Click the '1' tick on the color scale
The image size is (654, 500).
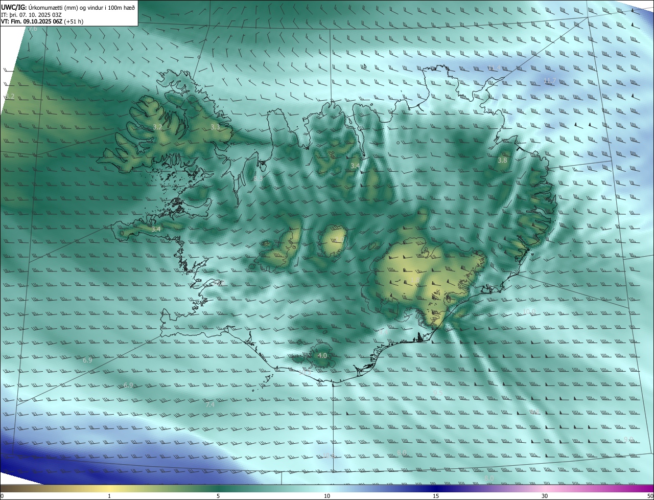(109, 496)
